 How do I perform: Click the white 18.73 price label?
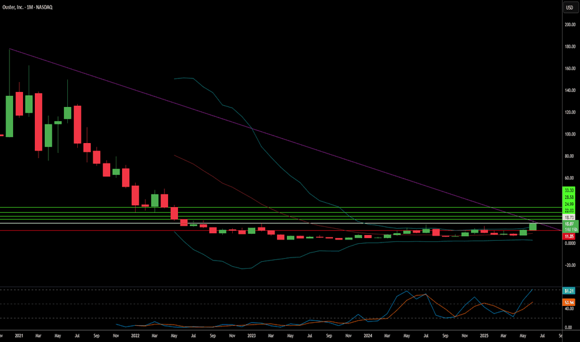(569, 218)
